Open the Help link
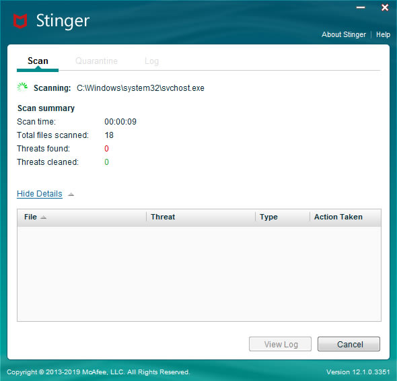Image resolution: width=397 pixels, height=381 pixels. (383, 34)
